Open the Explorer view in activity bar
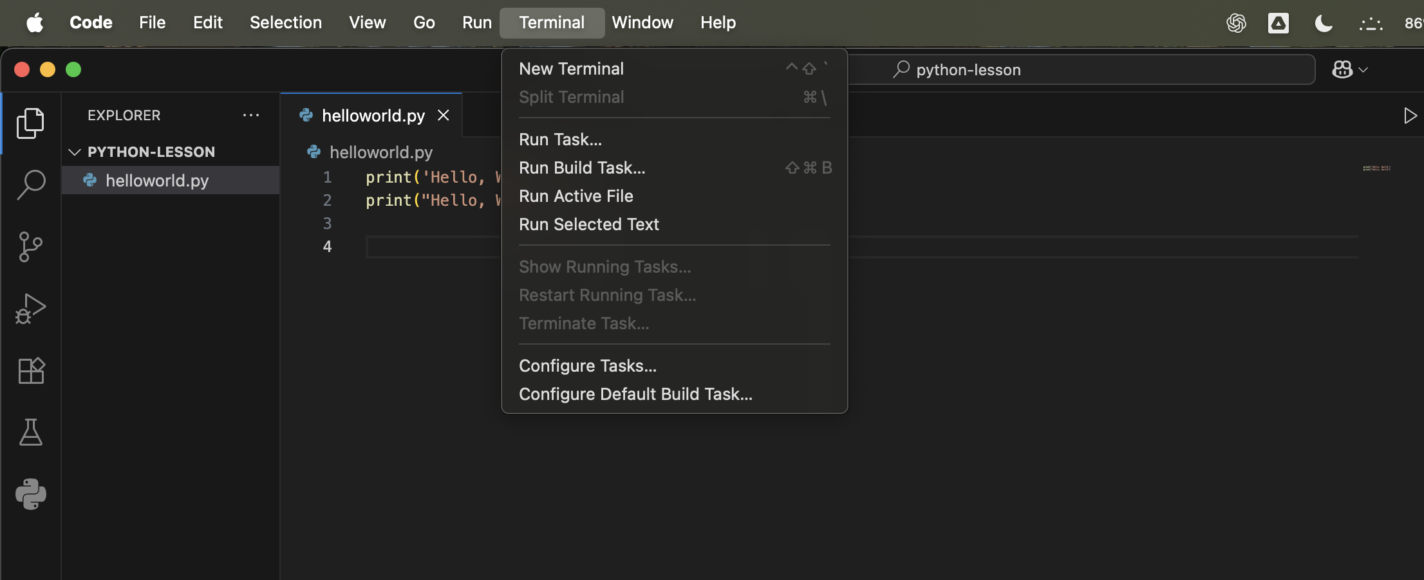This screenshot has width=1424, height=580. click(30, 123)
